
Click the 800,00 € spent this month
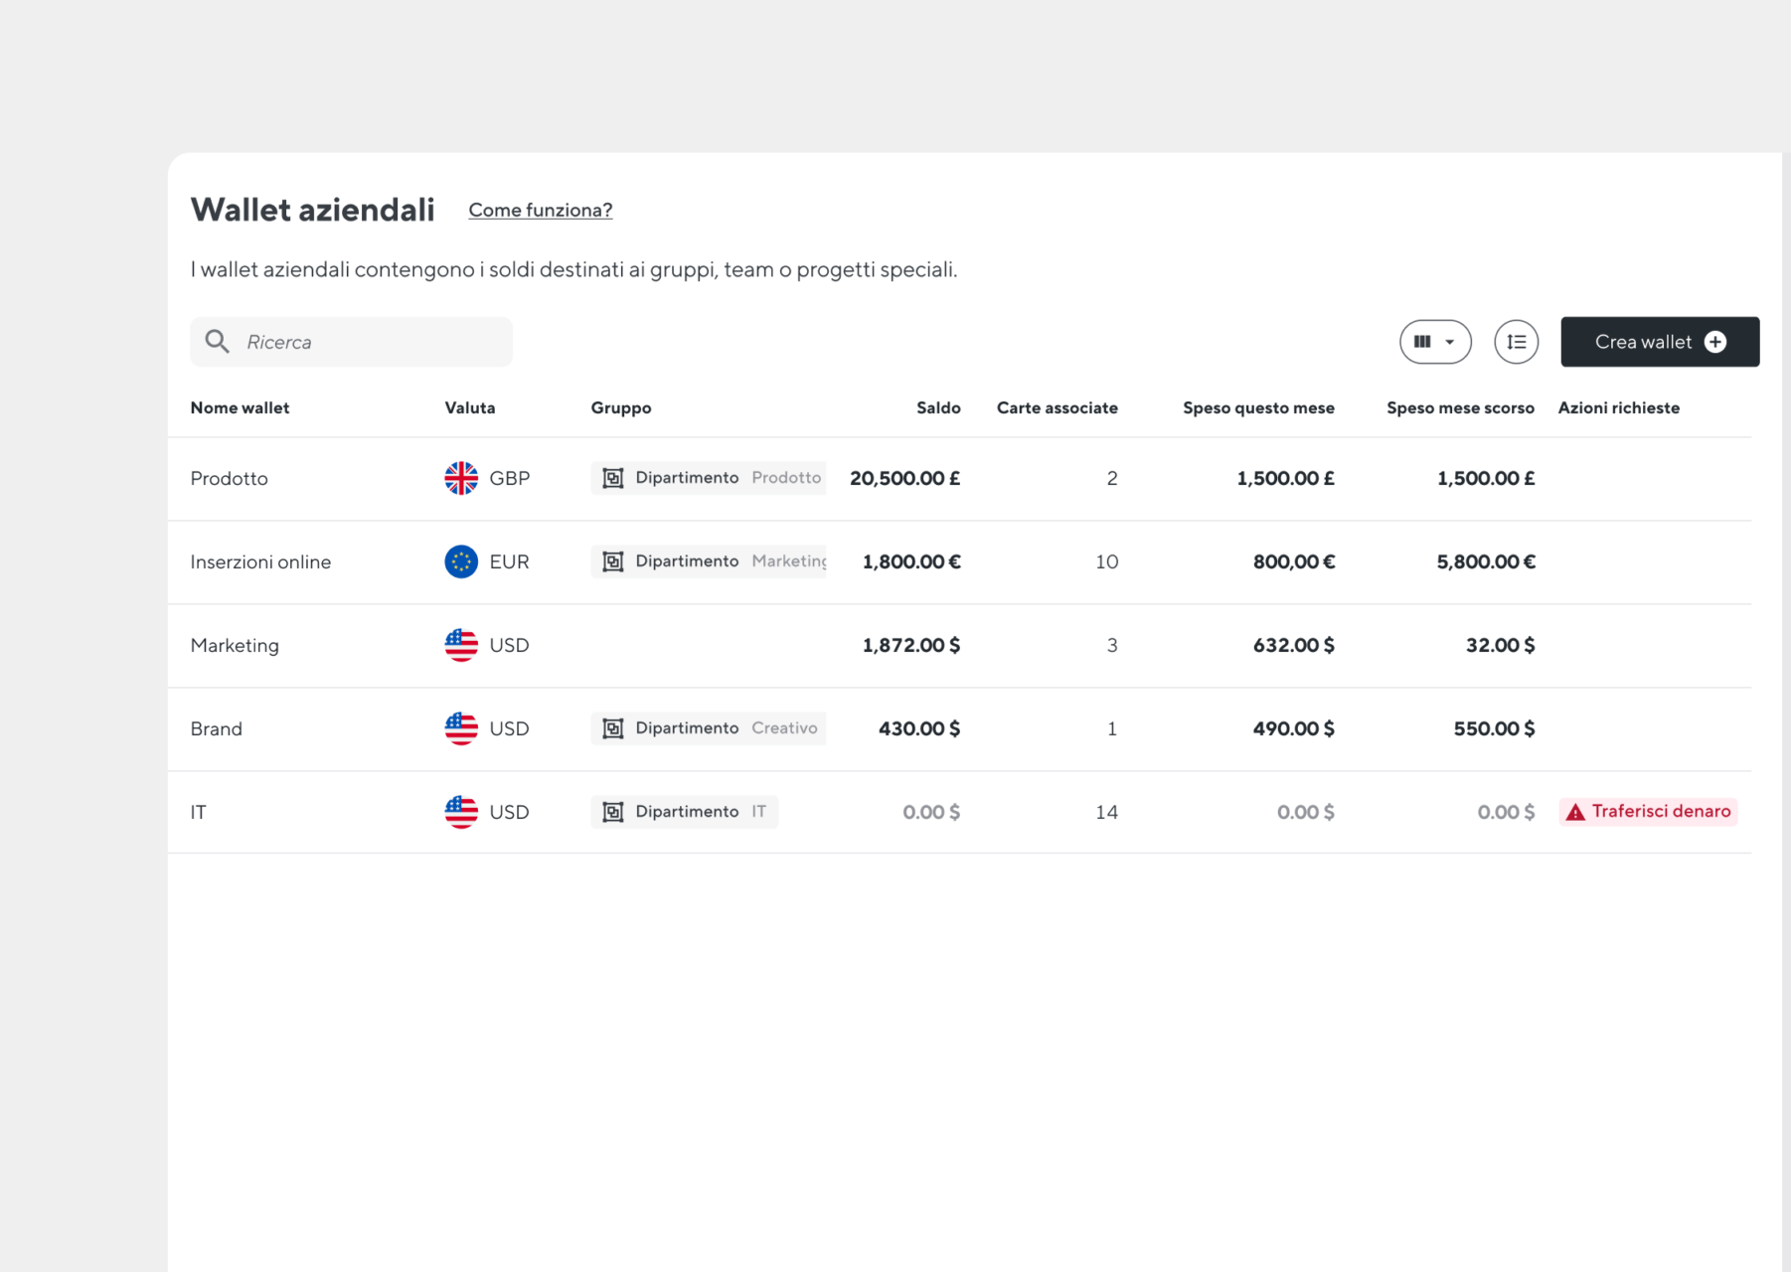pyautogui.click(x=1294, y=561)
